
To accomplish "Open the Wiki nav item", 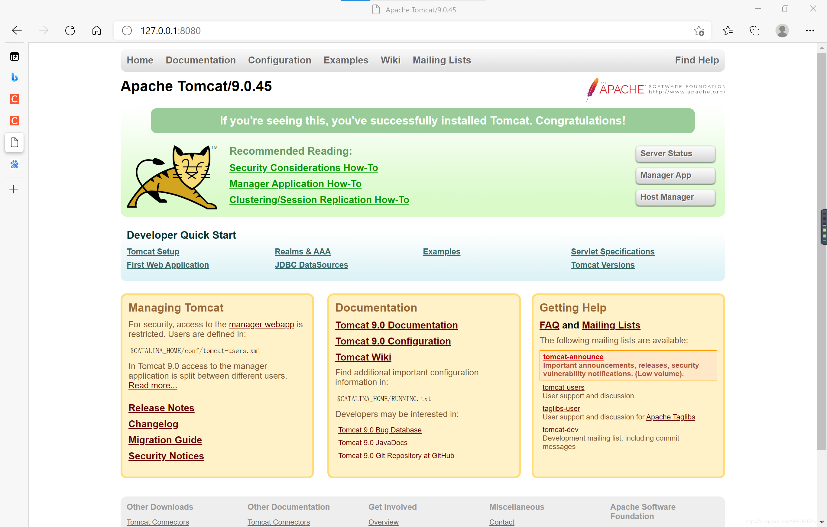I will [391, 60].
